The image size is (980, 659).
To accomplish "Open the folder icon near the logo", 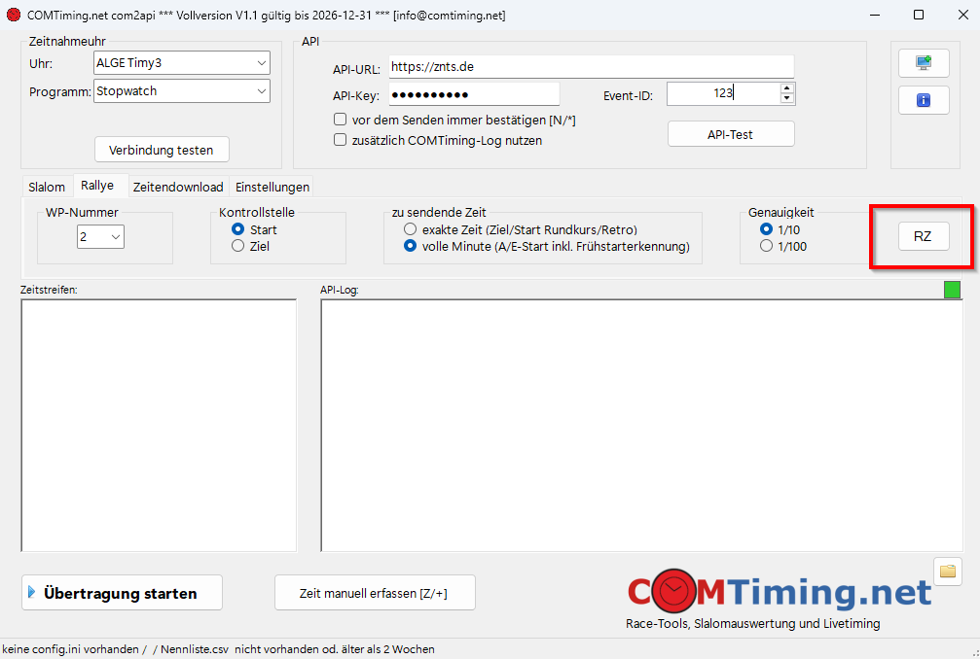I will point(947,572).
